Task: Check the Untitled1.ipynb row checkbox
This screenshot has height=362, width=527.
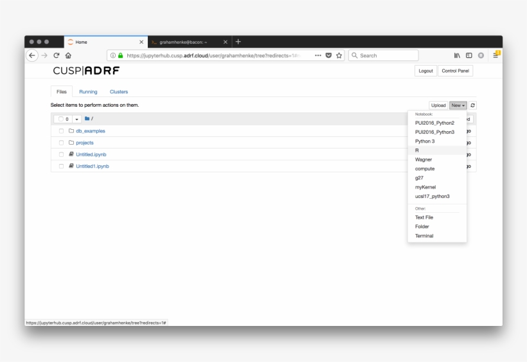Action: coord(61,167)
